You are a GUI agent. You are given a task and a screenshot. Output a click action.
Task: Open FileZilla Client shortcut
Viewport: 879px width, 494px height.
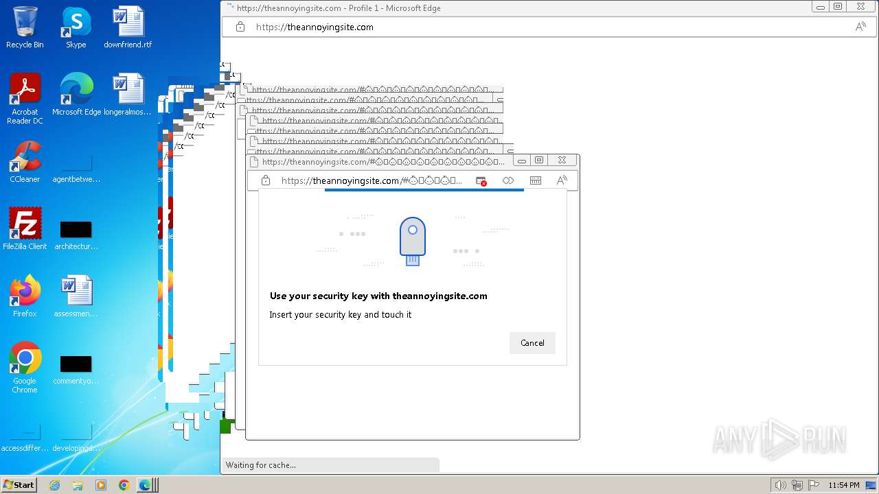pos(25,229)
